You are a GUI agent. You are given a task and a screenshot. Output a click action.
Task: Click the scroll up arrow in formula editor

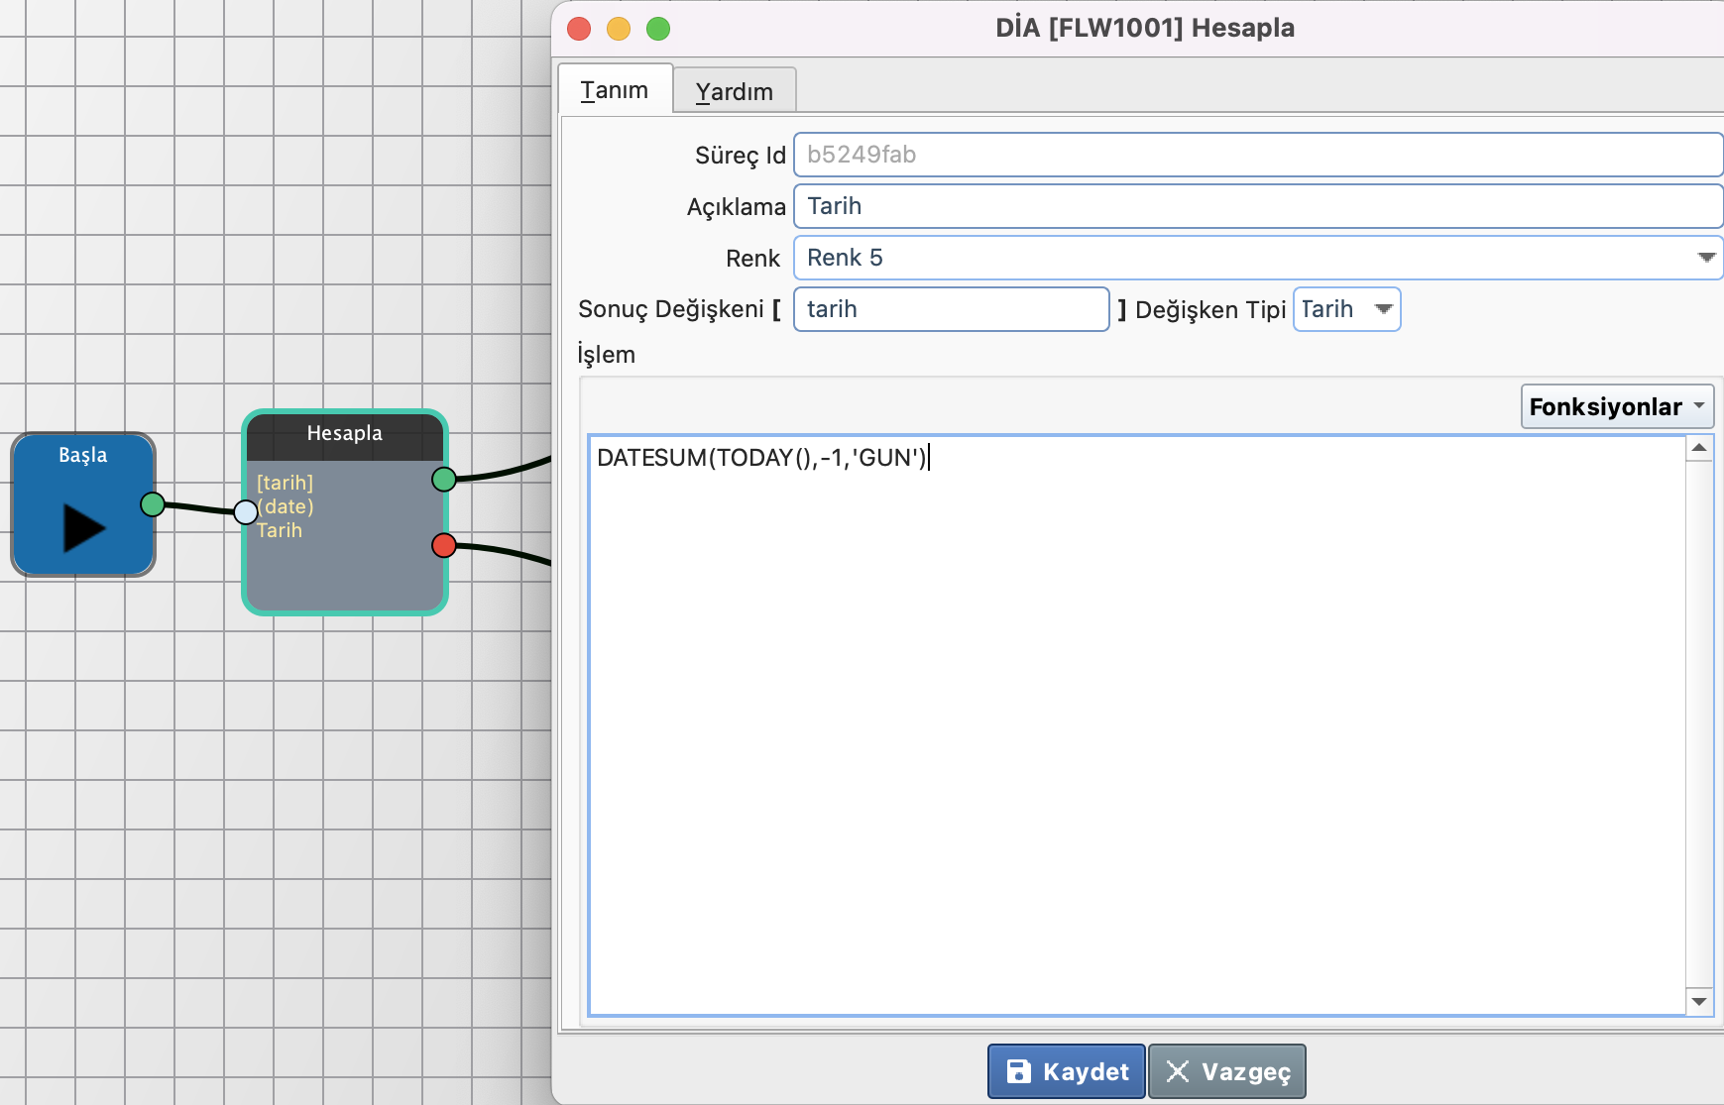1699,448
